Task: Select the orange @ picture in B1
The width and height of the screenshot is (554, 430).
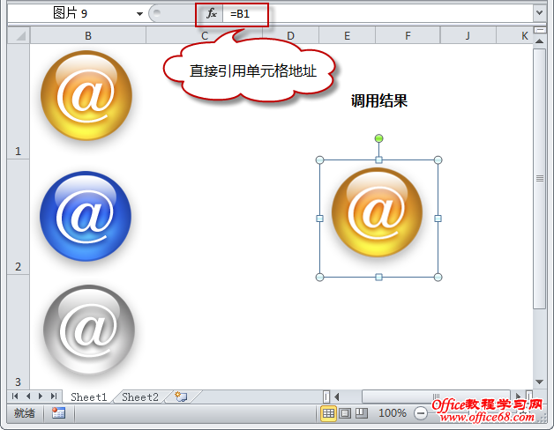Action: (86, 95)
